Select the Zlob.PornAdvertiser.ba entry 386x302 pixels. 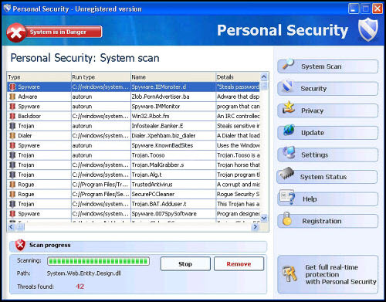(161, 97)
